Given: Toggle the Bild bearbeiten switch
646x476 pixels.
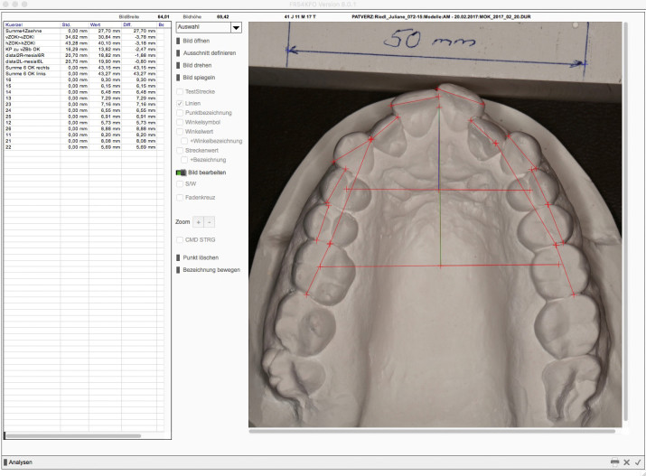Looking at the screenshot, I should (x=182, y=173).
